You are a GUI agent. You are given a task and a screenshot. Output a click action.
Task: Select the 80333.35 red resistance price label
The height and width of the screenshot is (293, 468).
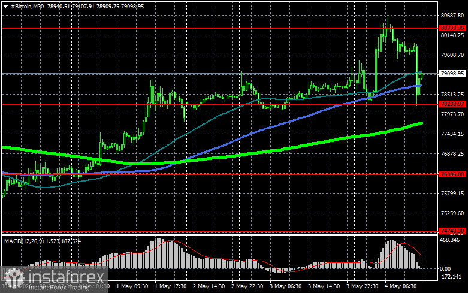452,28
